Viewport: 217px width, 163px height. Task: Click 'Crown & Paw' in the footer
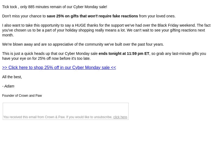point(55,117)
